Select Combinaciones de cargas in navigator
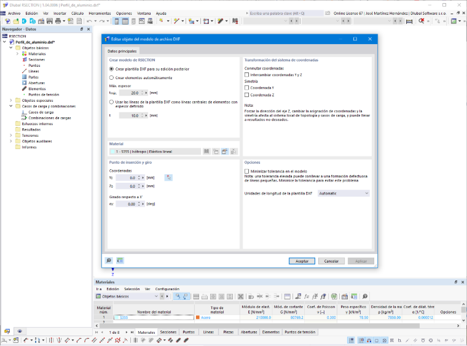This screenshot has width=467, height=346. (49, 118)
